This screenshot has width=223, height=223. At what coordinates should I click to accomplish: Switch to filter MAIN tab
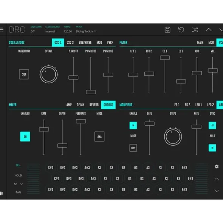tap(200, 43)
